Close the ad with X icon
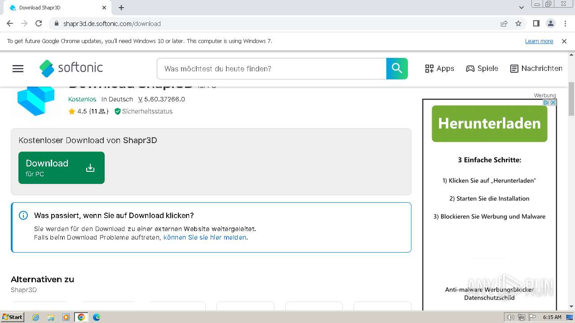575x323 pixels. (553, 102)
